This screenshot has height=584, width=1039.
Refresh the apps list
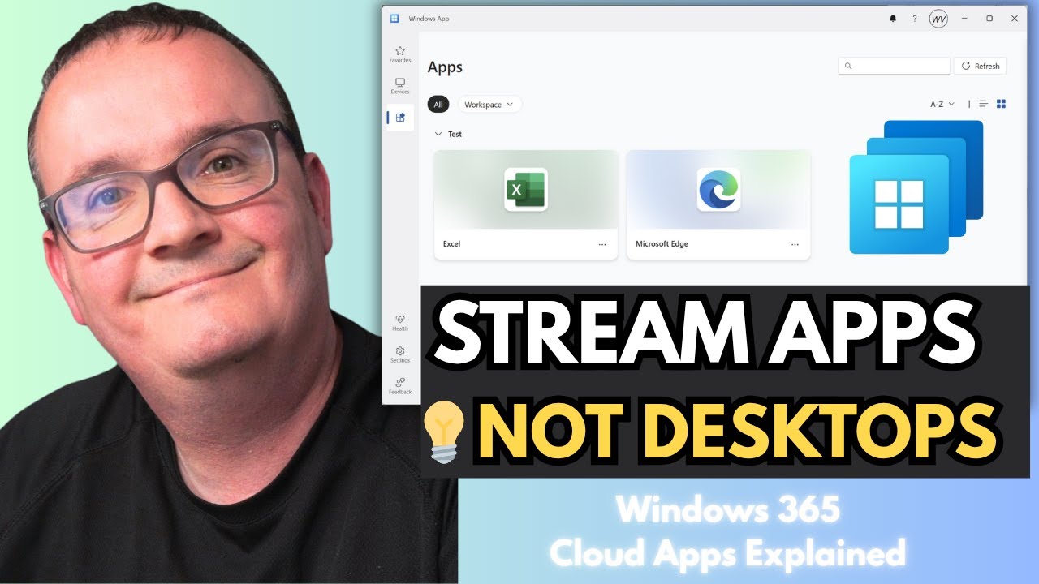pyautogui.click(x=981, y=67)
